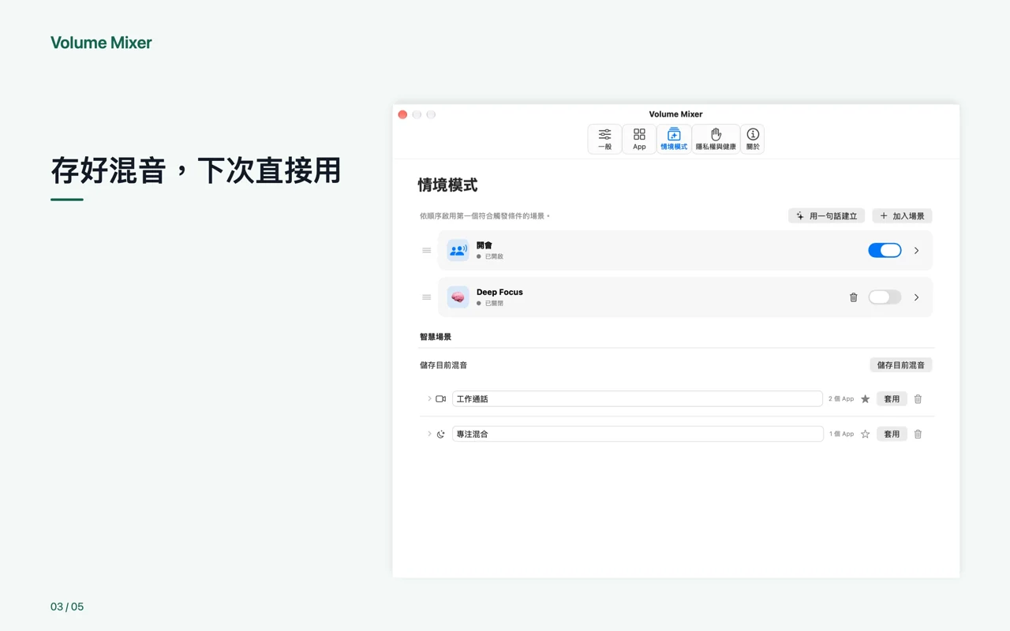This screenshot has width=1010, height=631.
Task: Select the 情境模式 tab
Action: pyautogui.click(x=674, y=139)
